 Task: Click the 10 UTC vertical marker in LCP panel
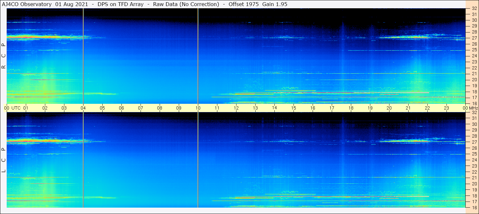tap(198, 160)
